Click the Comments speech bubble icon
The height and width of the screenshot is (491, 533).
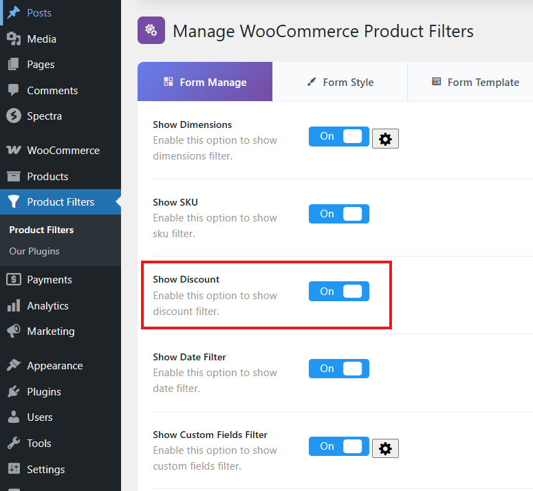14,90
